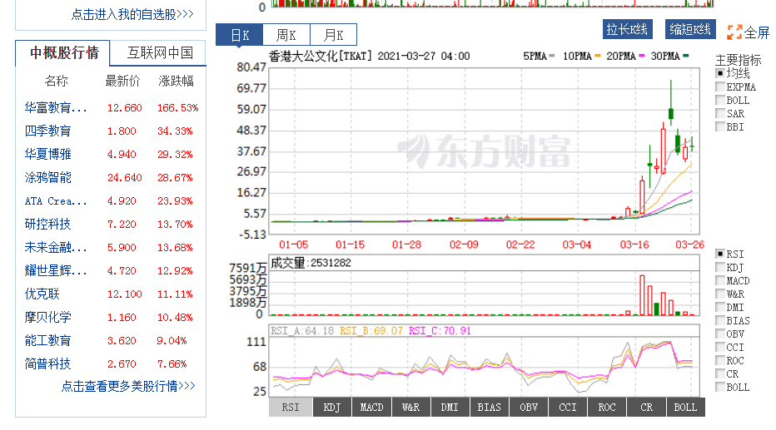776x430 pixels.
Task: Click the 03-16 date label on chart axis
Action: point(634,245)
